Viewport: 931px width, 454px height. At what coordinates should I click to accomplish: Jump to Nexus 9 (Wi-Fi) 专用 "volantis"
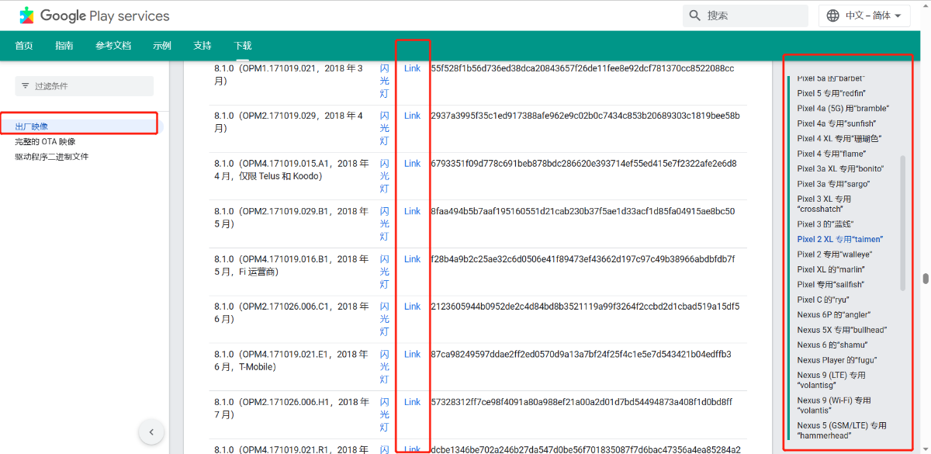coord(834,405)
